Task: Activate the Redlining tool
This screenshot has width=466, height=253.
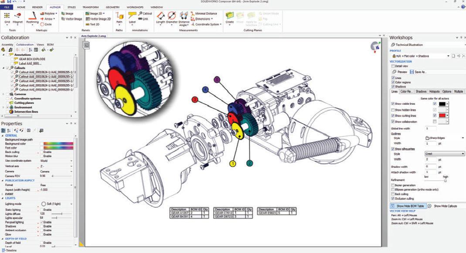Action: (33, 17)
